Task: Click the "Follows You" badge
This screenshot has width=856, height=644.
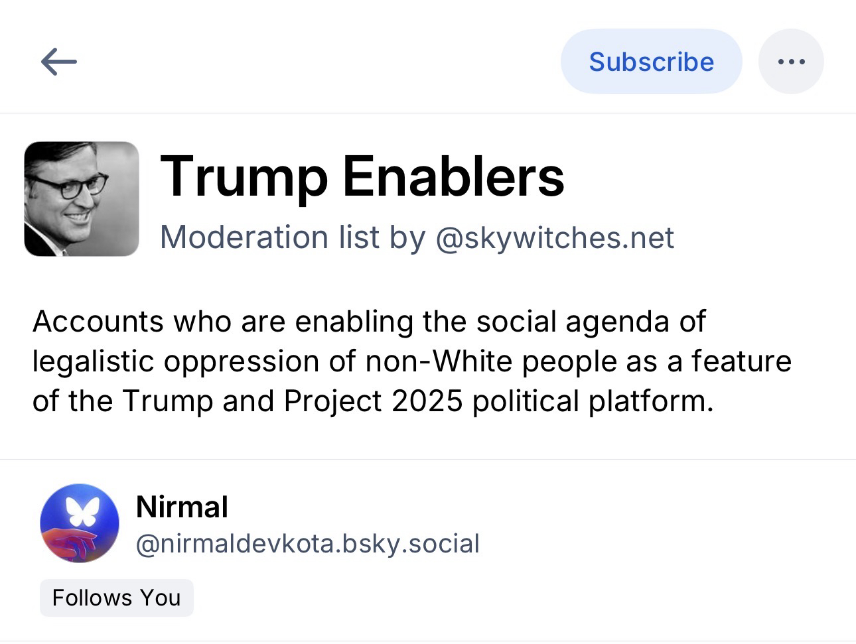Action: click(116, 598)
